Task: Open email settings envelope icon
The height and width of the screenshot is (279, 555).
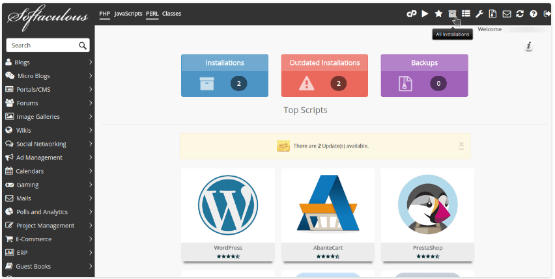Action: click(507, 14)
